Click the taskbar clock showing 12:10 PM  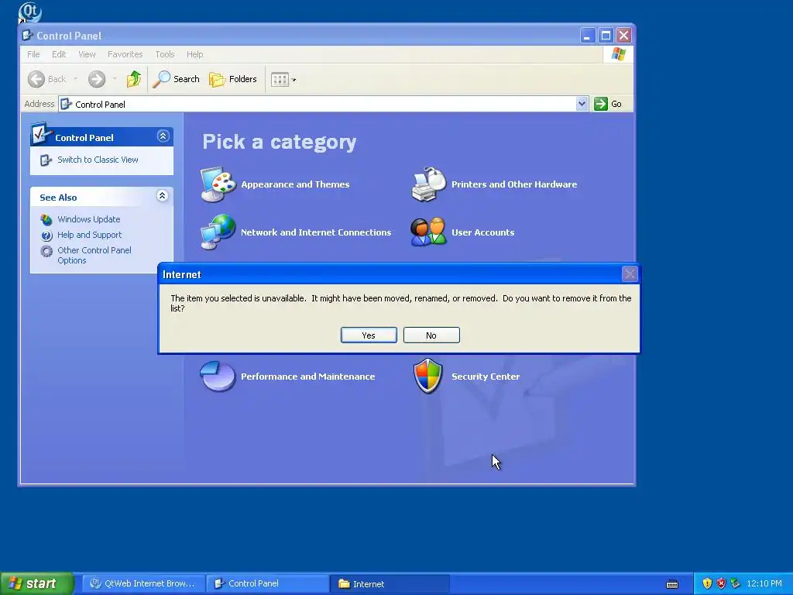[764, 583]
